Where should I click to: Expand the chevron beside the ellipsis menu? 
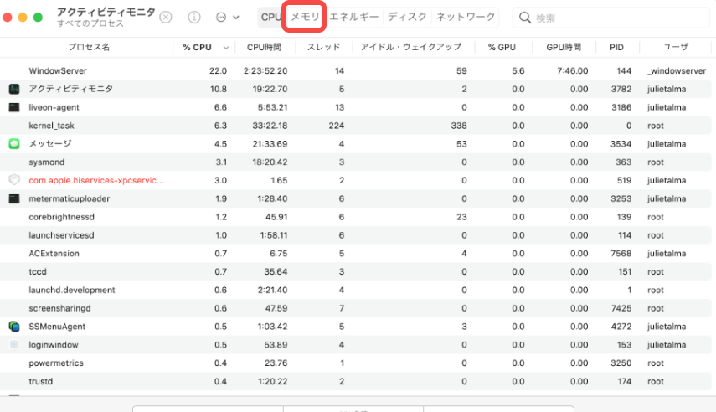point(236,18)
